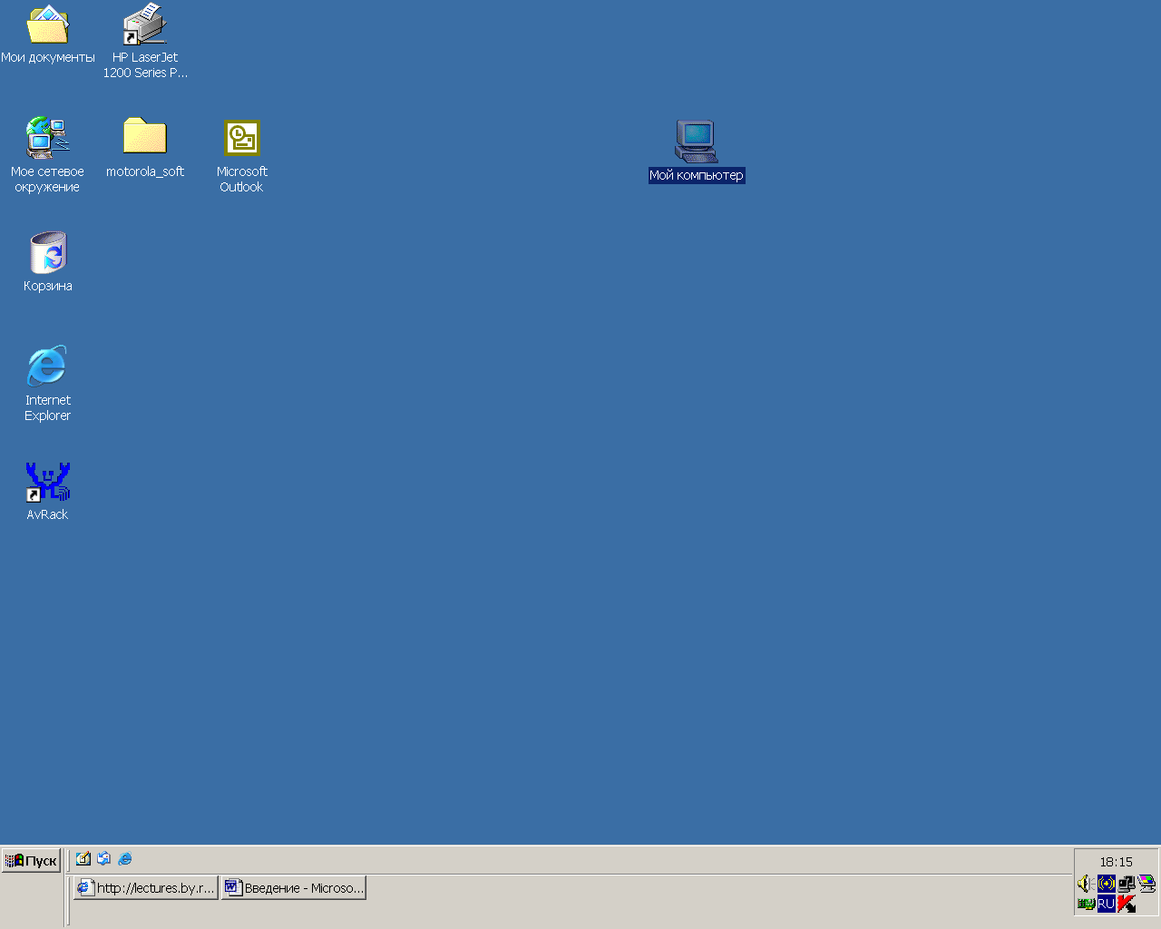Select the HP LaserJet 1200 printer shortcut

click(145, 25)
